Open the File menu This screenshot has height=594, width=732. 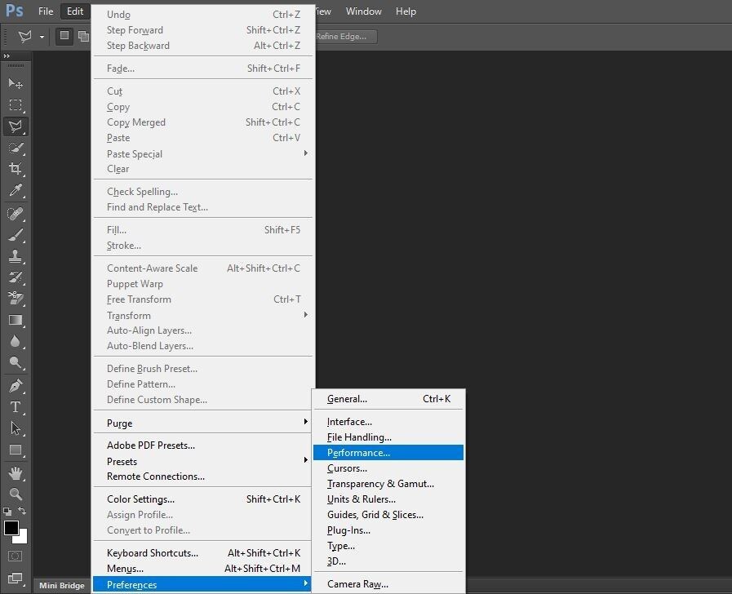click(x=46, y=11)
